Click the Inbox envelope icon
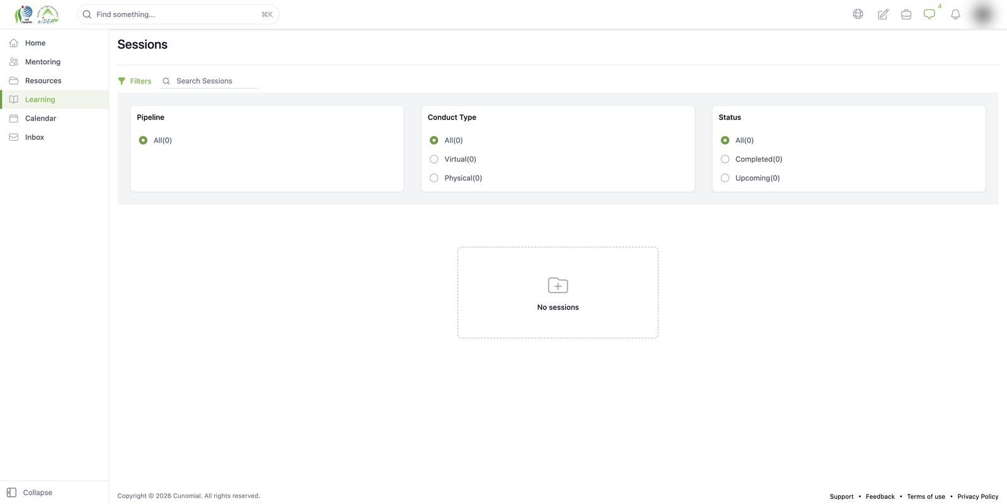The width and height of the screenshot is (1007, 504). click(x=14, y=137)
